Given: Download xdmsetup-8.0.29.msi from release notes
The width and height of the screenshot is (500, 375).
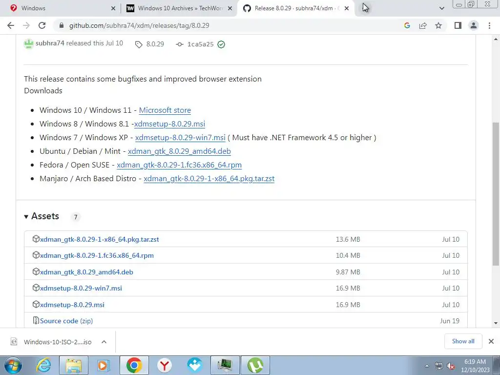Looking at the screenshot, I should pyautogui.click(x=169, y=124).
